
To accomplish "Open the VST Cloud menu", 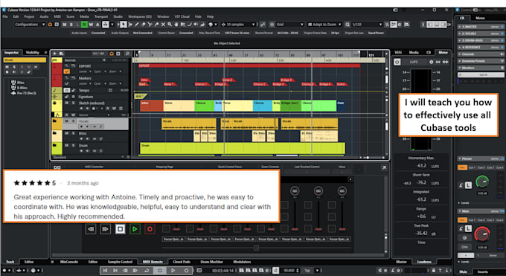I will [x=182, y=16].
